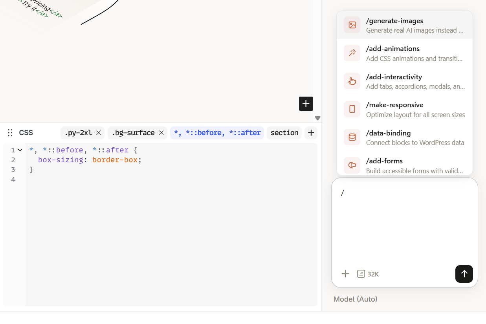Click the 32K context indicator
This screenshot has width=486, height=324.
tap(368, 274)
